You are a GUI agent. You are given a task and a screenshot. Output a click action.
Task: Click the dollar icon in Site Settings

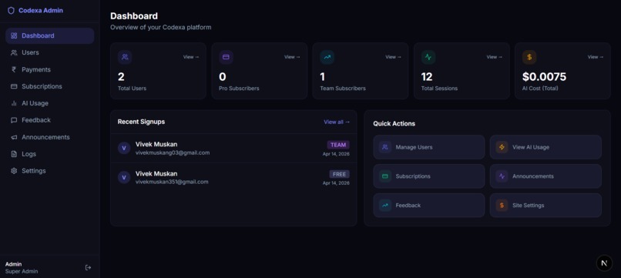tap(502, 206)
